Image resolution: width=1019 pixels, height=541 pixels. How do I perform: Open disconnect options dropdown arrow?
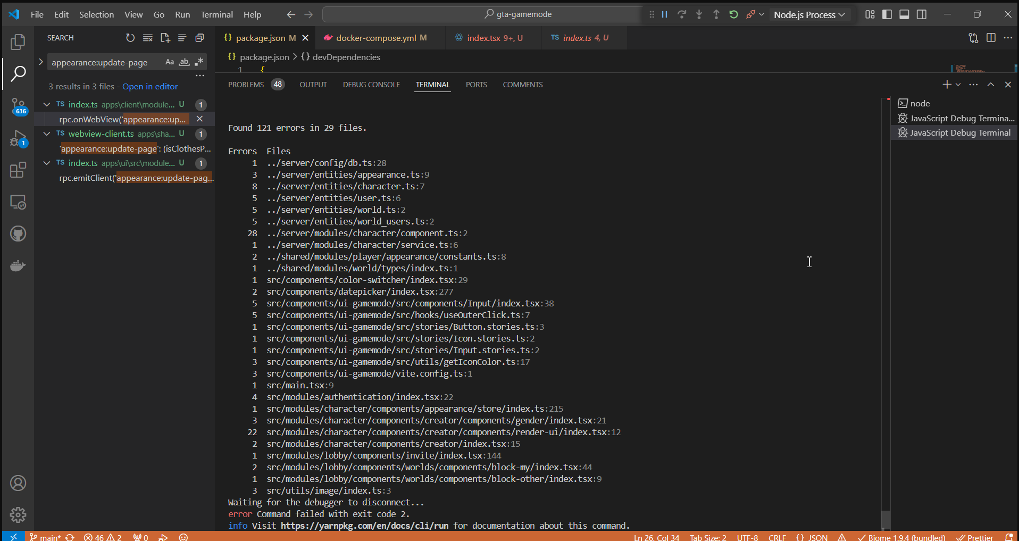762,14
